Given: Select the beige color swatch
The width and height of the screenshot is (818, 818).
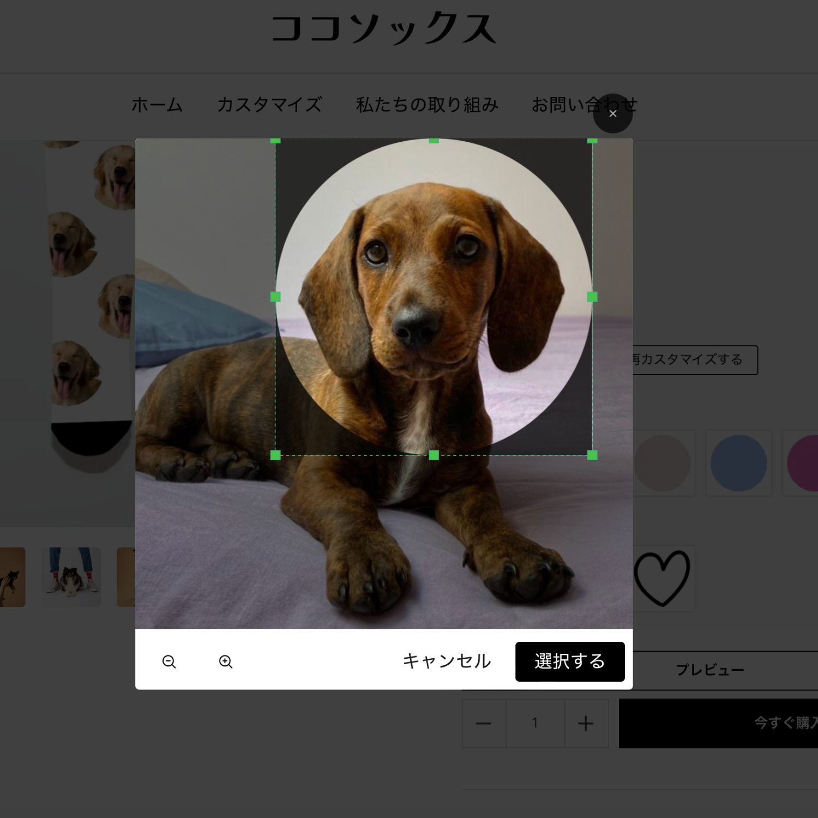Looking at the screenshot, I should [663, 463].
